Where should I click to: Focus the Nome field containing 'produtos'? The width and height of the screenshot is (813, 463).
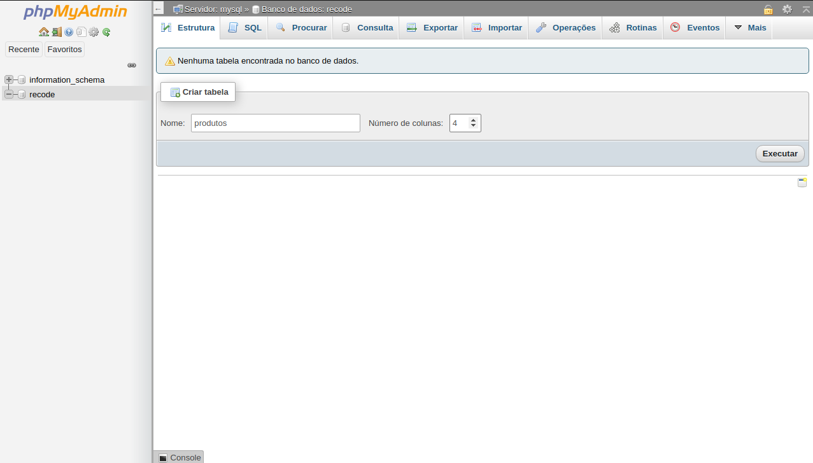[x=276, y=123]
